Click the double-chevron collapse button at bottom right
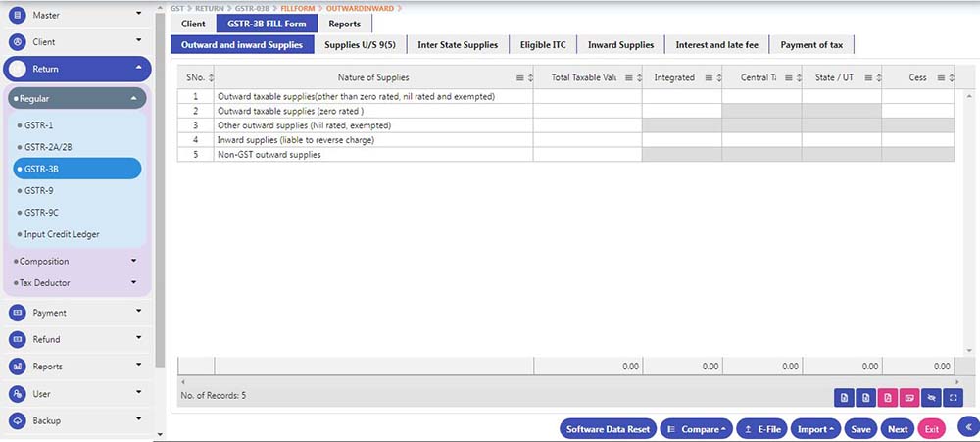980x442 pixels. [x=965, y=426]
